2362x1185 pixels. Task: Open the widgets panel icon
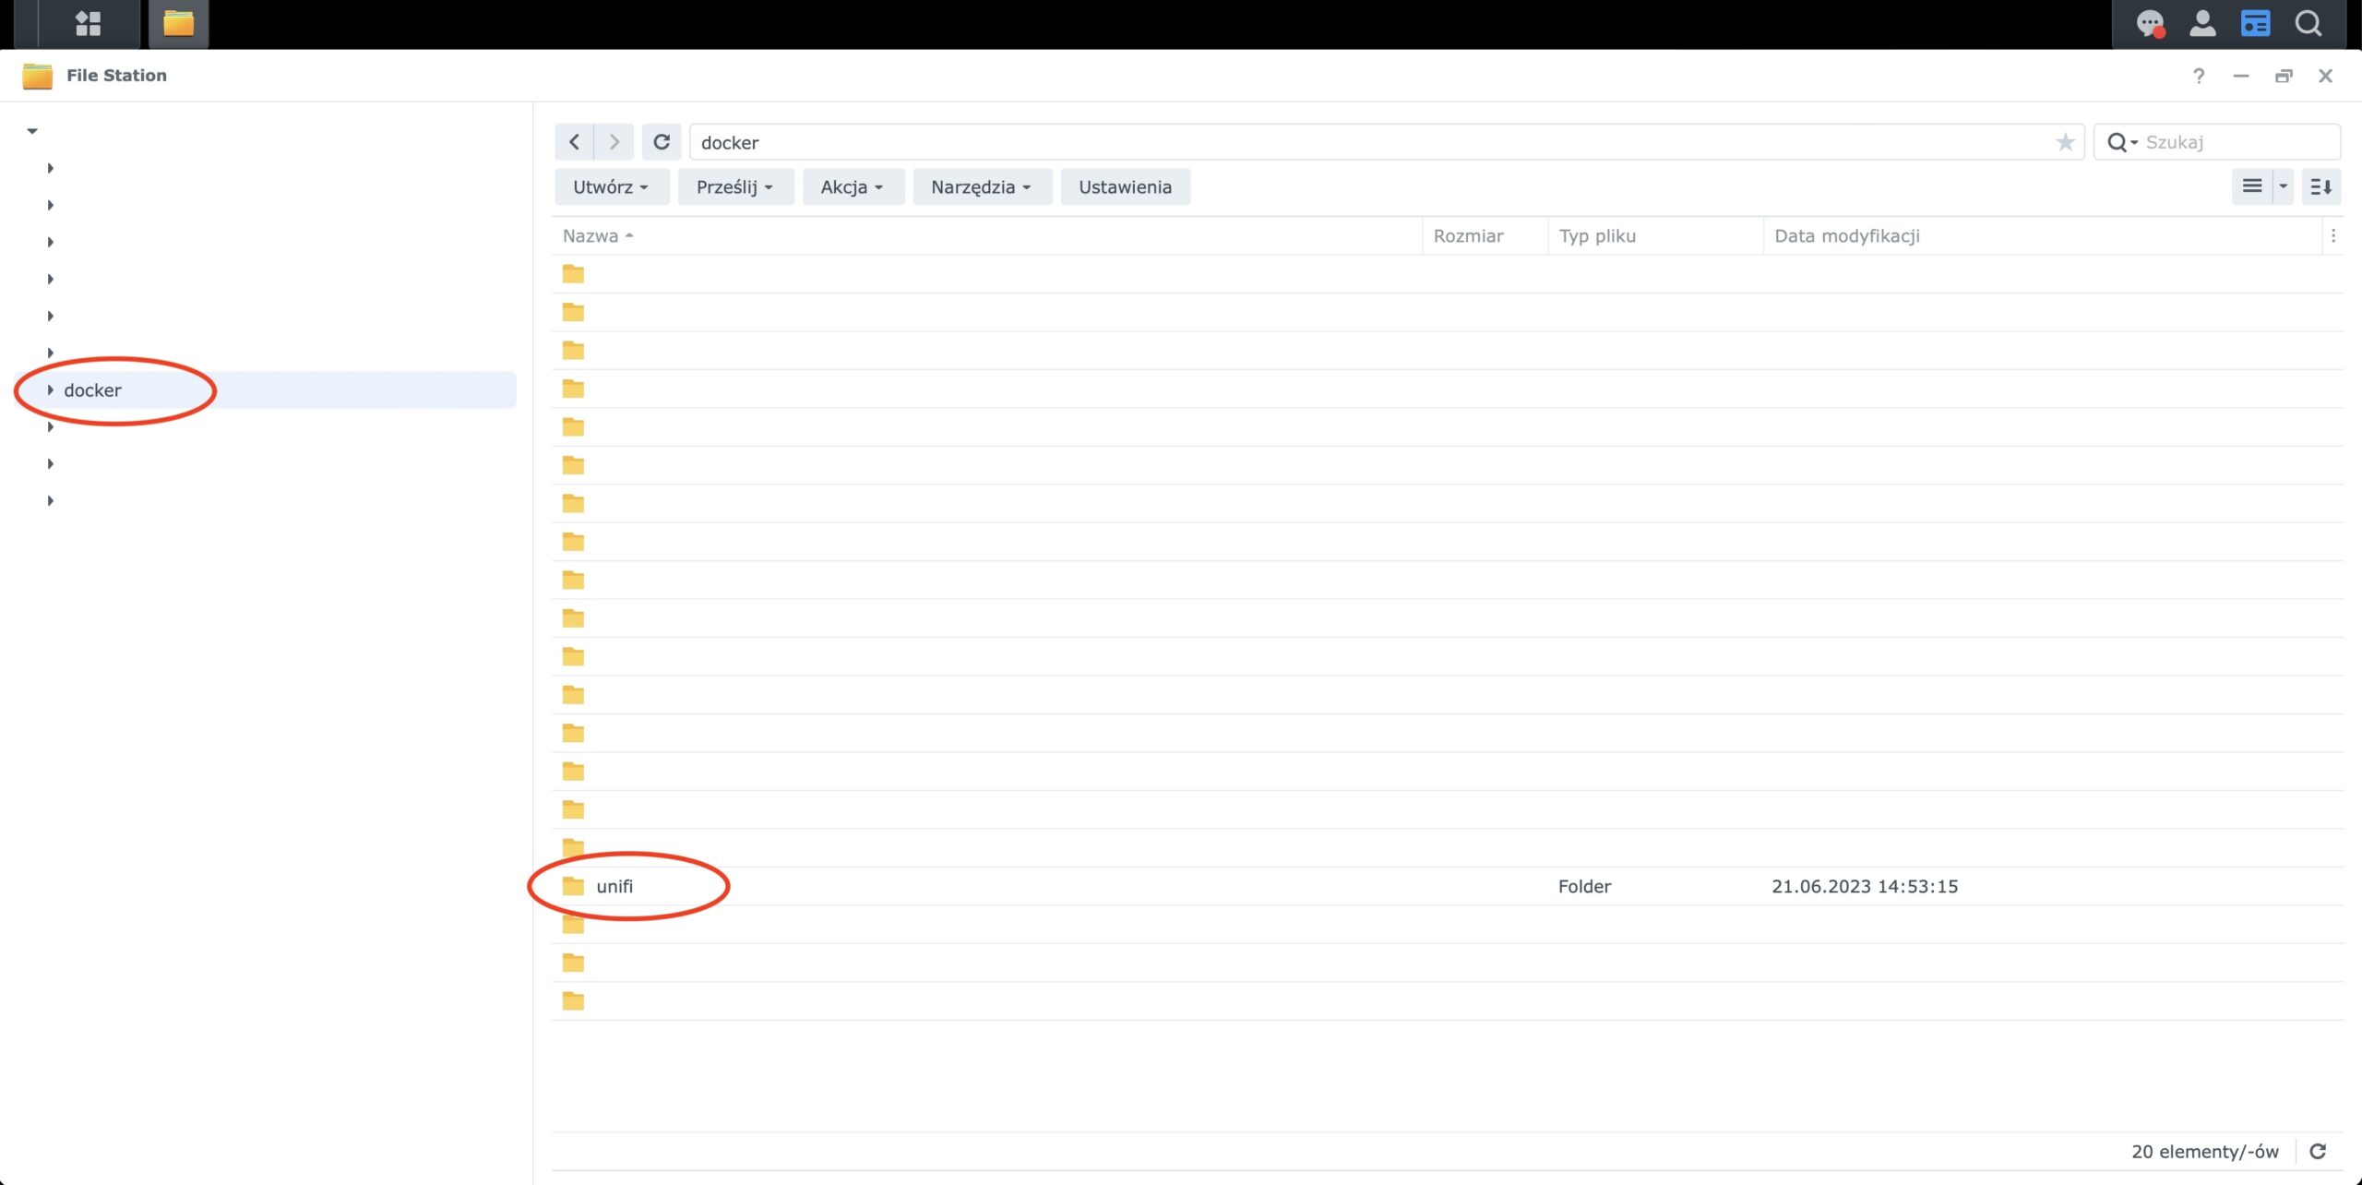[2255, 23]
